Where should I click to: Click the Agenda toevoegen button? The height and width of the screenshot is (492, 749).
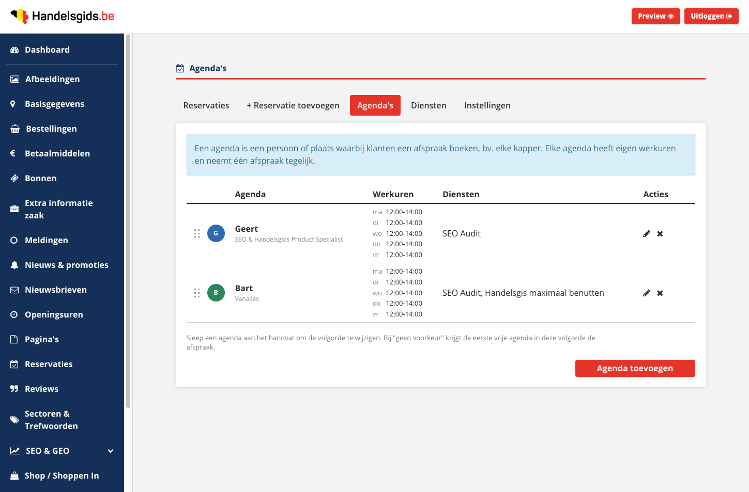click(635, 369)
